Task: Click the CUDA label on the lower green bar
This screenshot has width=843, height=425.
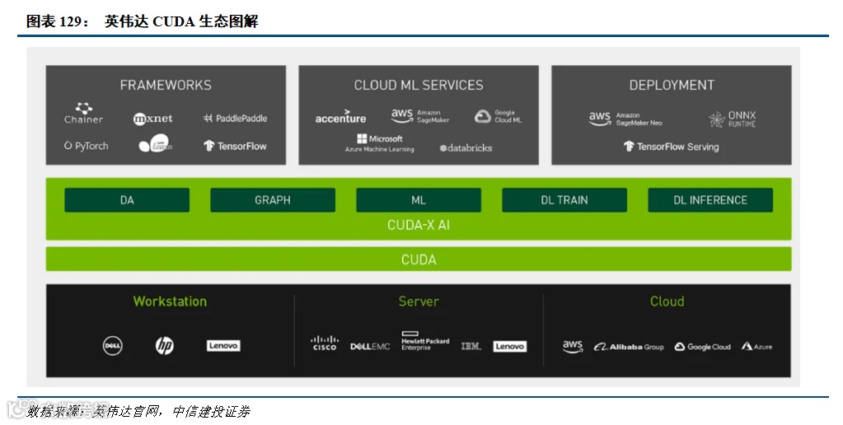Action: (419, 259)
